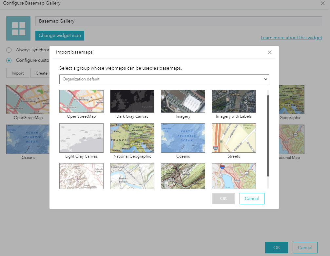Select the Light Gray Canvas basemap

coord(81,138)
